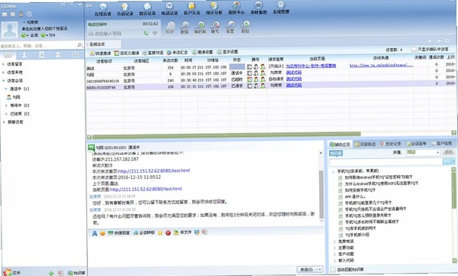Switch to 客户信息 tab
Screen dimensions: 458x276
coord(442,143)
